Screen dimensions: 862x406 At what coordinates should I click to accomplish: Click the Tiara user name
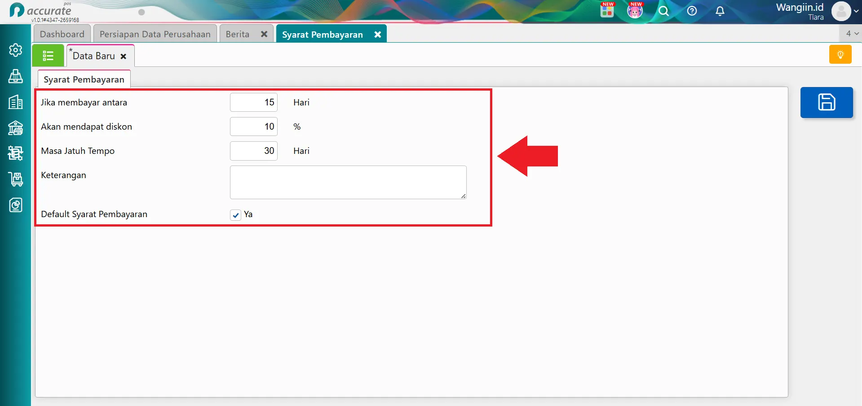point(816,17)
